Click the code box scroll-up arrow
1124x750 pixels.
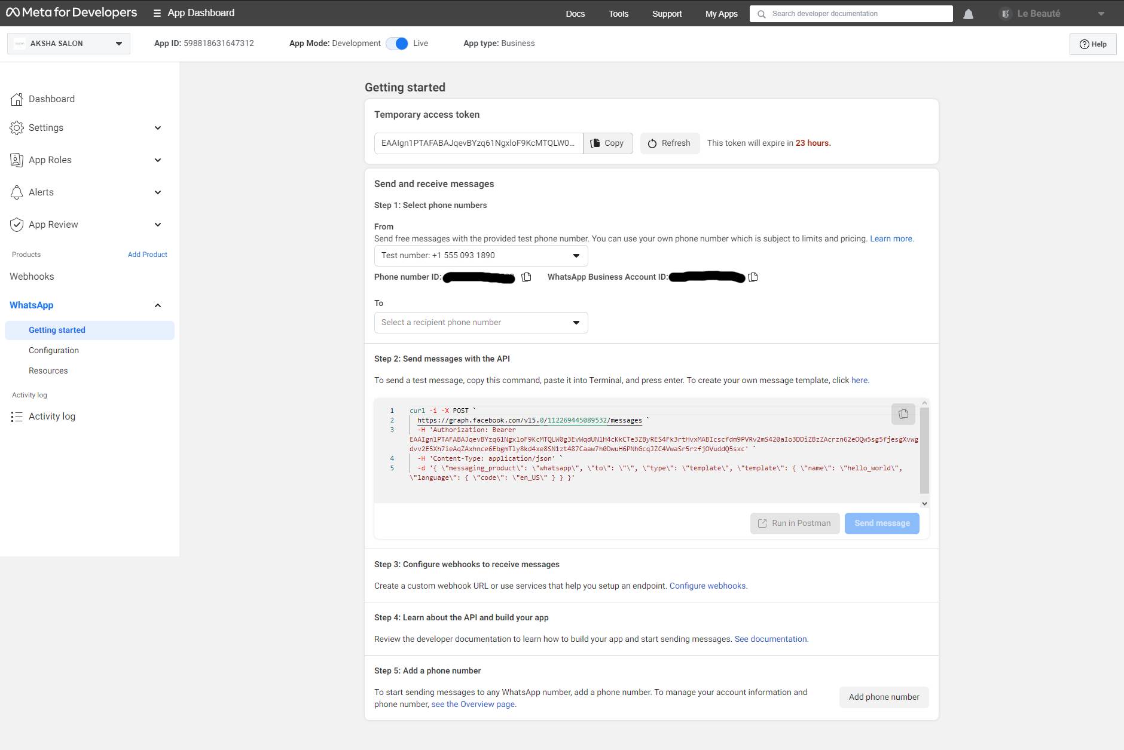click(924, 403)
